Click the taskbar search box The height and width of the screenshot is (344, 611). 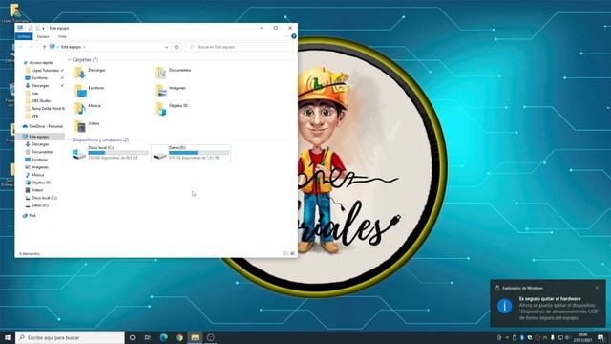coord(70,337)
